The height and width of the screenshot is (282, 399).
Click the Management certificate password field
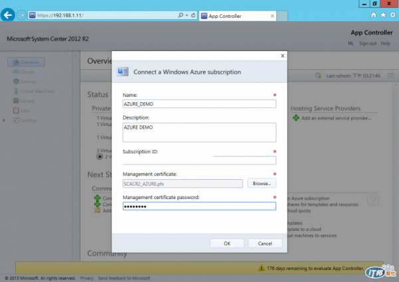pyautogui.click(x=199, y=206)
